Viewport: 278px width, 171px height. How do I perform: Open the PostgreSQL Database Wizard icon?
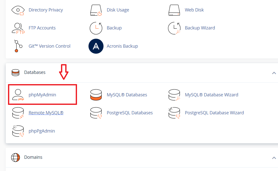click(174, 113)
